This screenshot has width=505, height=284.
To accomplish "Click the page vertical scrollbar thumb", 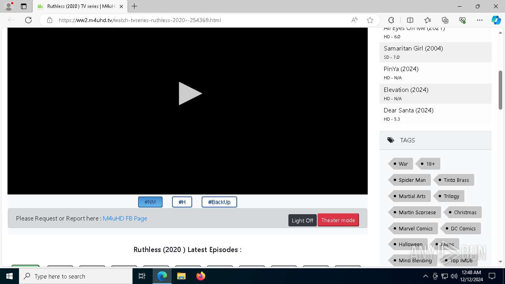I will pos(501,90).
